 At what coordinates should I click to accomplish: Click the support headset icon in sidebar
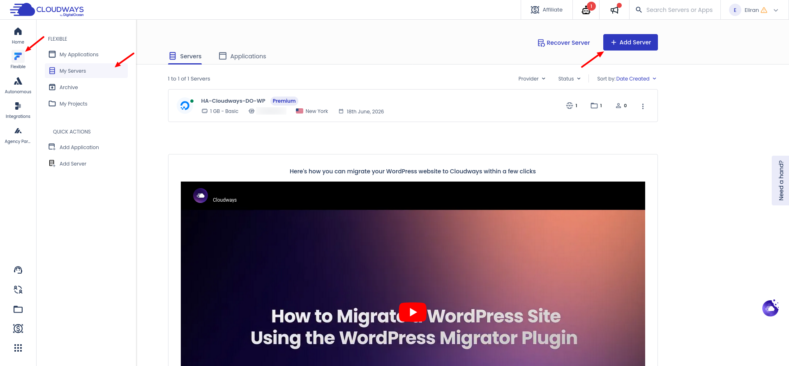pos(18,270)
